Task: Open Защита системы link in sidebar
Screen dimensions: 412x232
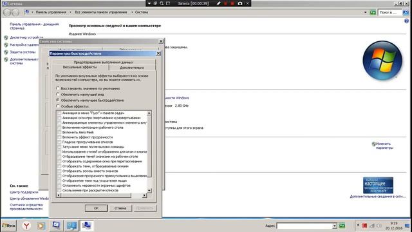Action: tap(23, 52)
